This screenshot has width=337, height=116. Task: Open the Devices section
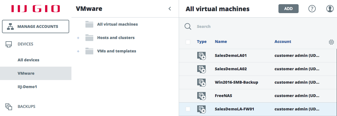pyautogui.click(x=25, y=44)
